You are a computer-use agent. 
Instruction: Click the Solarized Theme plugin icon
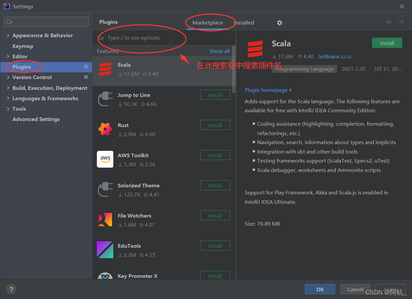click(105, 189)
